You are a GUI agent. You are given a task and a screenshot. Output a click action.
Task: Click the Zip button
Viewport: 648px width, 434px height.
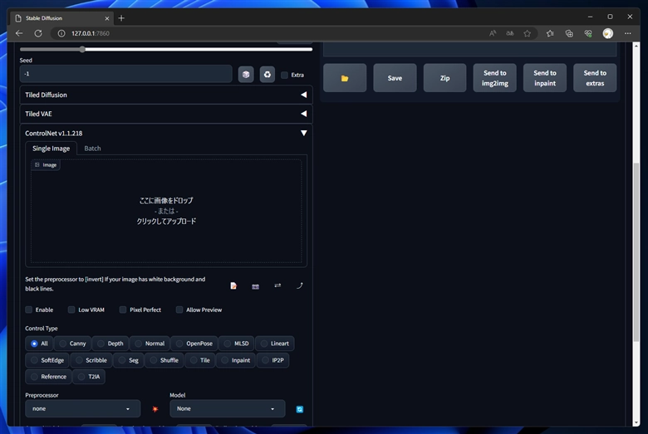point(444,78)
